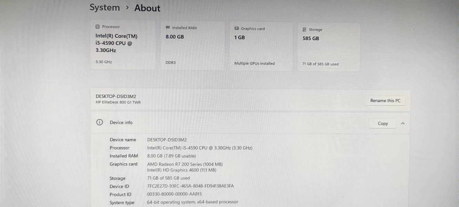Open the Storage 585 GB card
Screen dimensions: 459x207
(329, 47)
